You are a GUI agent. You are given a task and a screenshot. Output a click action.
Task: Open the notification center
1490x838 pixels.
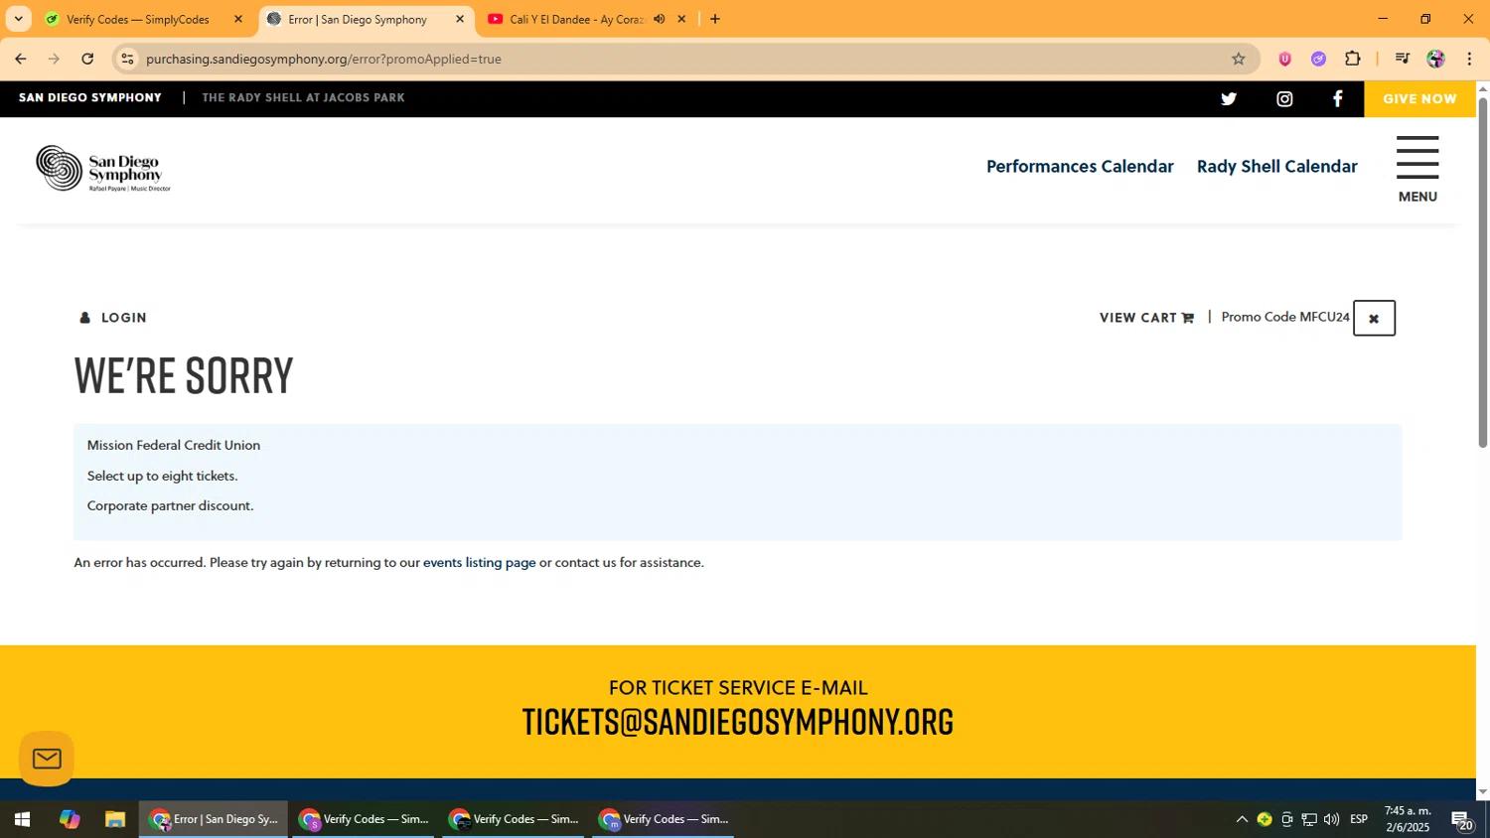1462,820
